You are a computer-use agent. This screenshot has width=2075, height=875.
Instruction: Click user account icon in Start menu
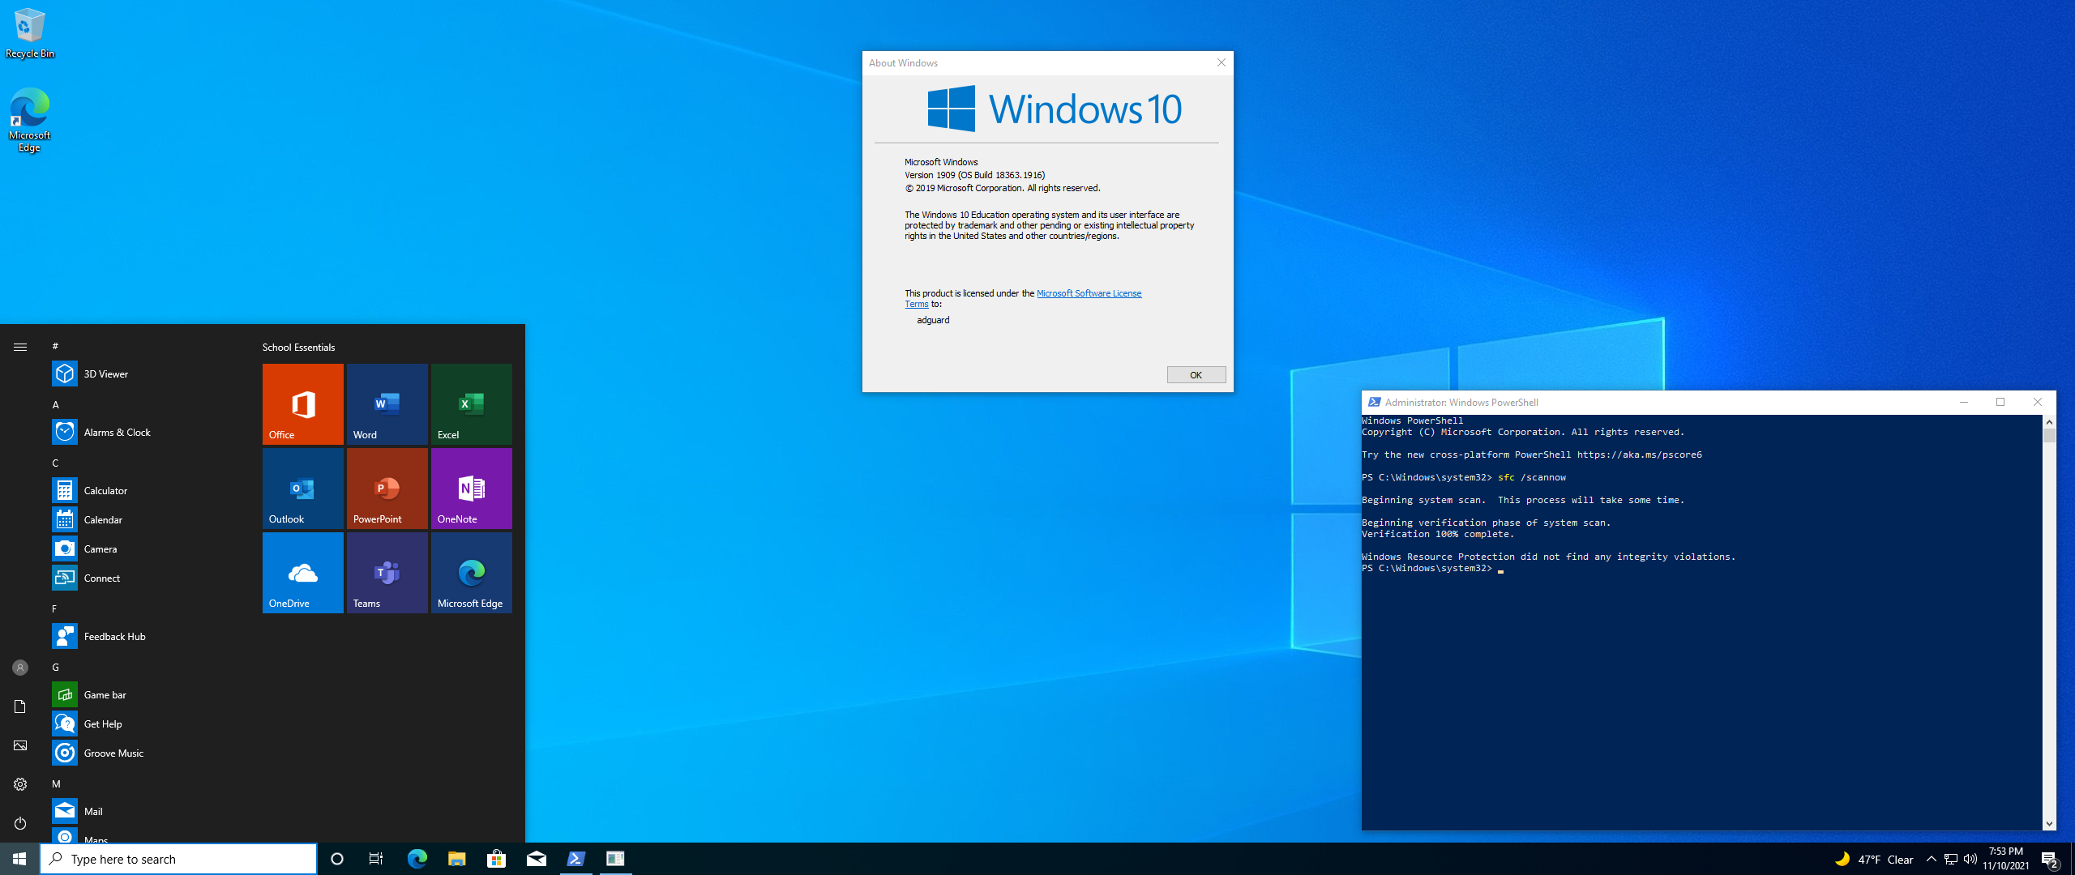click(20, 668)
